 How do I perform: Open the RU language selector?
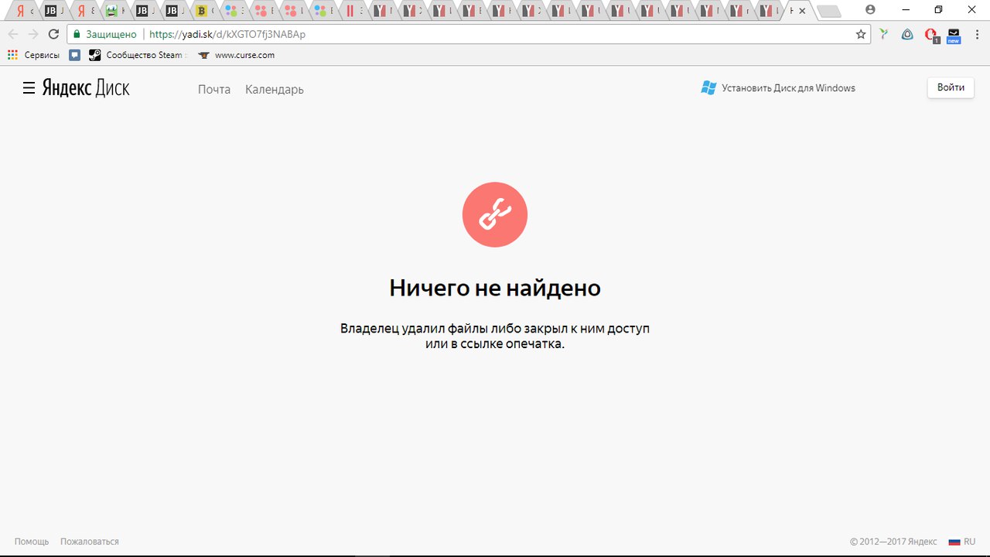point(962,542)
